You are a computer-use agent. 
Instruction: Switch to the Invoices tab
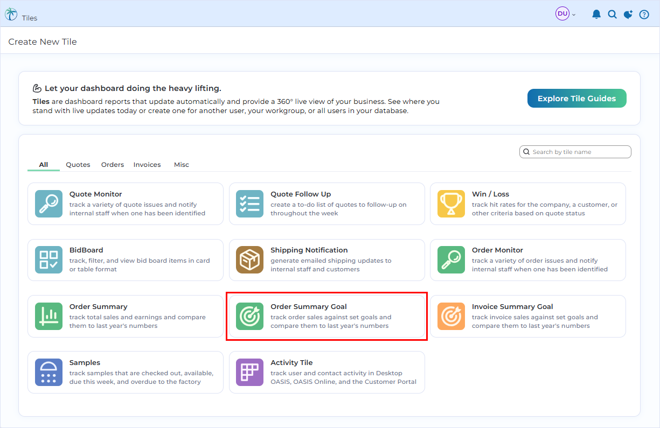147,164
